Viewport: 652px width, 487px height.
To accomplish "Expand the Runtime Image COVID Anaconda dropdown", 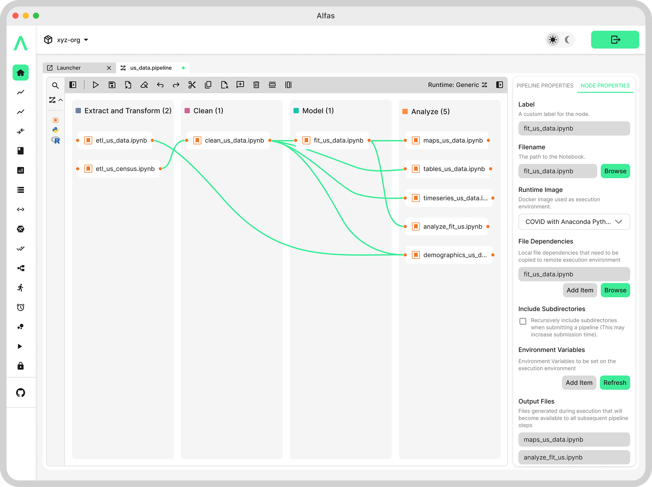I will point(574,222).
